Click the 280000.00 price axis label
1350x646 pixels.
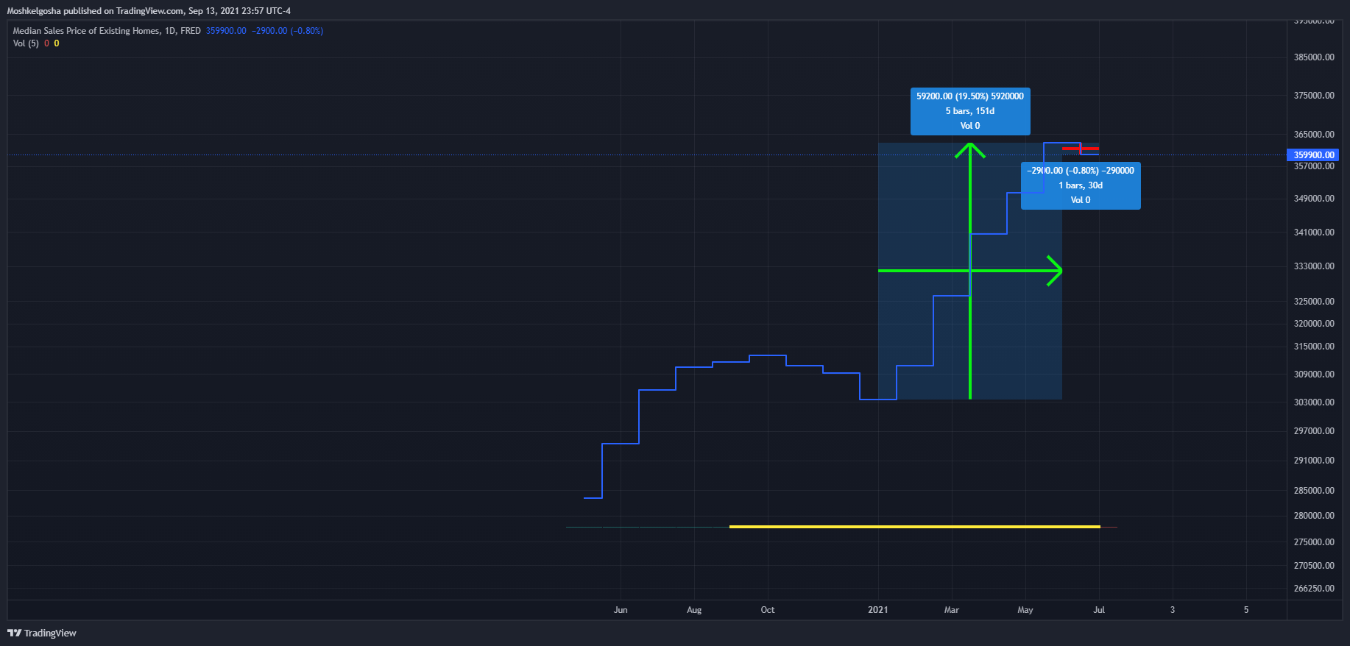(x=1314, y=516)
